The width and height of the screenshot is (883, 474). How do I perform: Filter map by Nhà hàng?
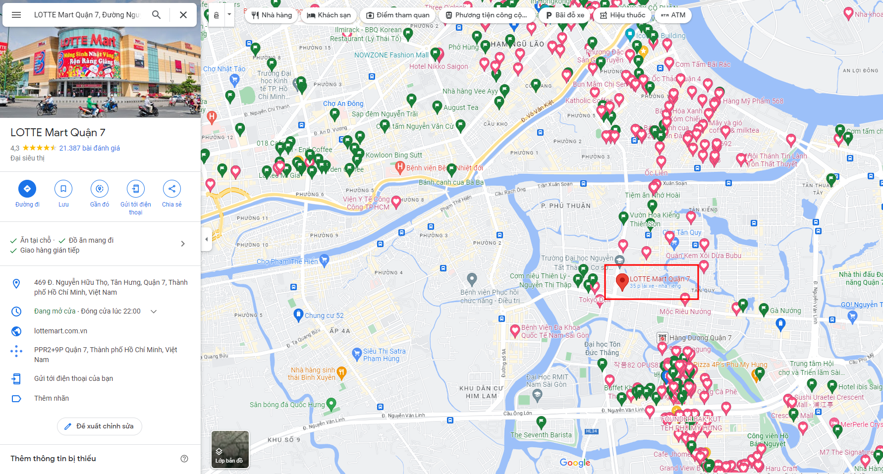(x=272, y=15)
